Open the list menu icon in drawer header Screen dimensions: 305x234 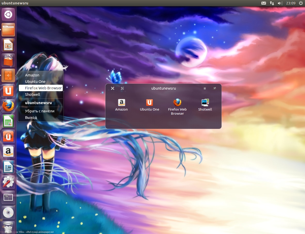(205, 88)
